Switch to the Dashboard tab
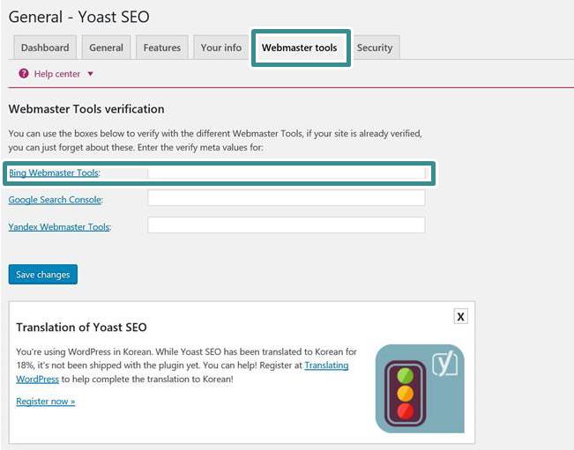Viewport: 574px width, 450px height. click(45, 48)
